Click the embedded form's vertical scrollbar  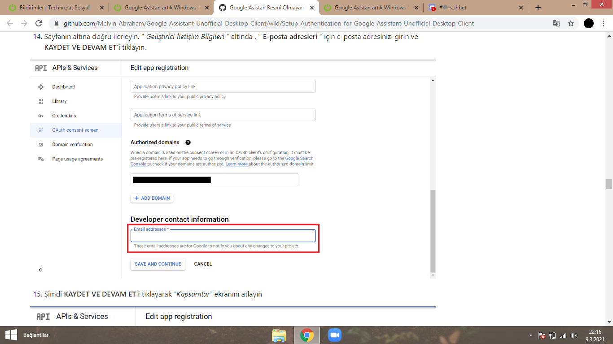433,231
